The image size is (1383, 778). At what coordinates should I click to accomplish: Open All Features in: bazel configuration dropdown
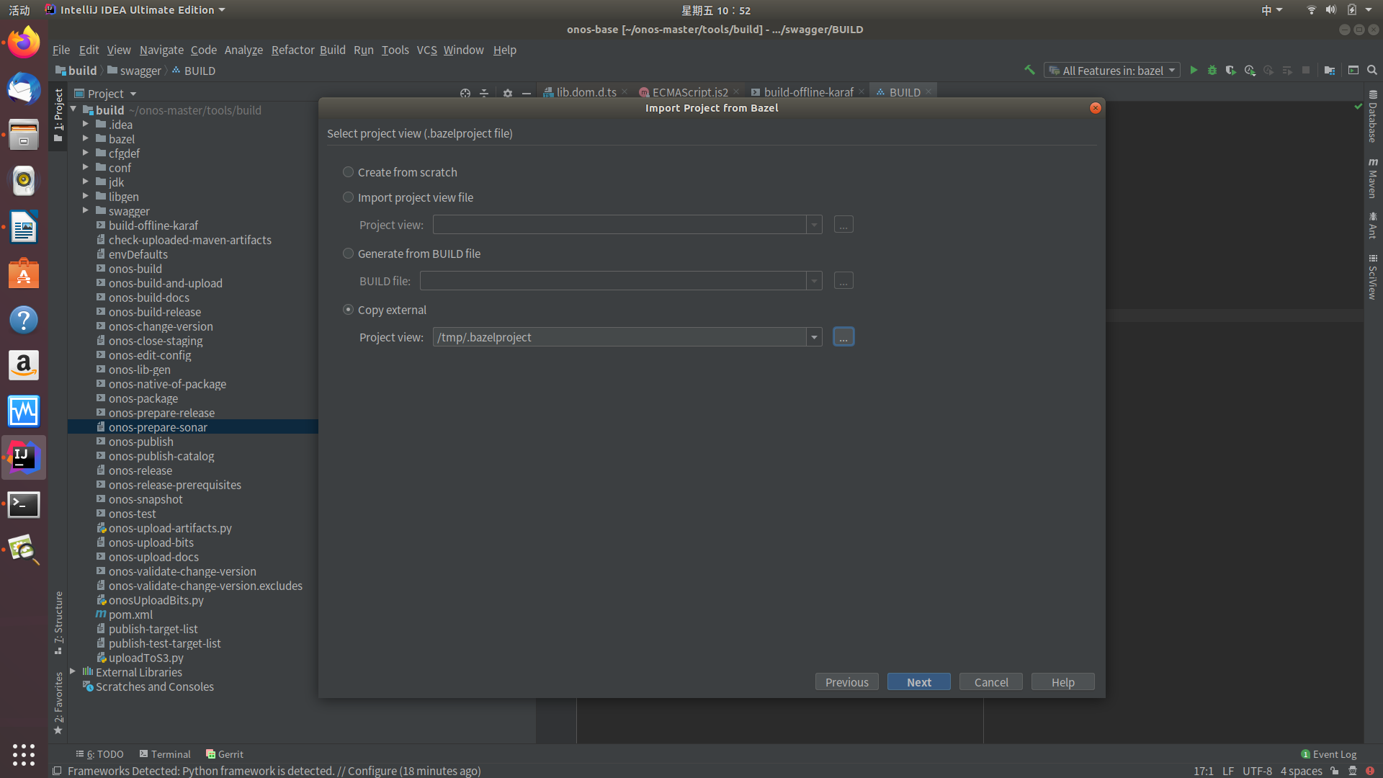(x=1112, y=71)
